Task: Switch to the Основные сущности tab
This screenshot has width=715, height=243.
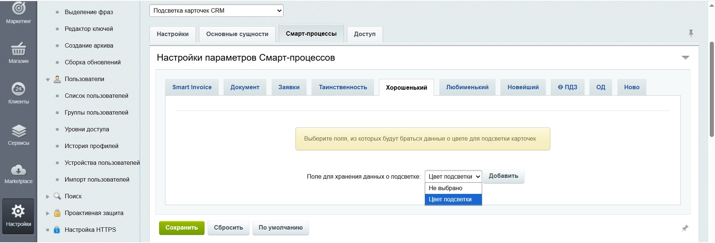Action: pyautogui.click(x=237, y=34)
